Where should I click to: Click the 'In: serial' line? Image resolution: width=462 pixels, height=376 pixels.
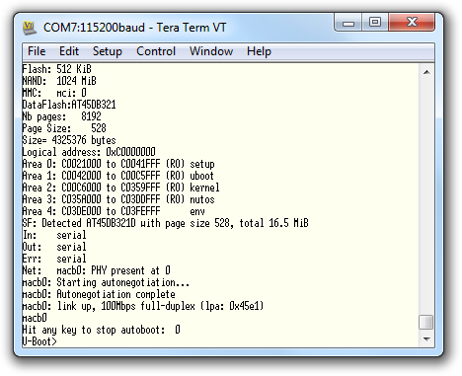[x=54, y=235]
